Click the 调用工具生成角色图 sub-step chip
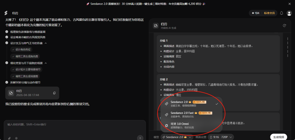 tap(25, 56)
